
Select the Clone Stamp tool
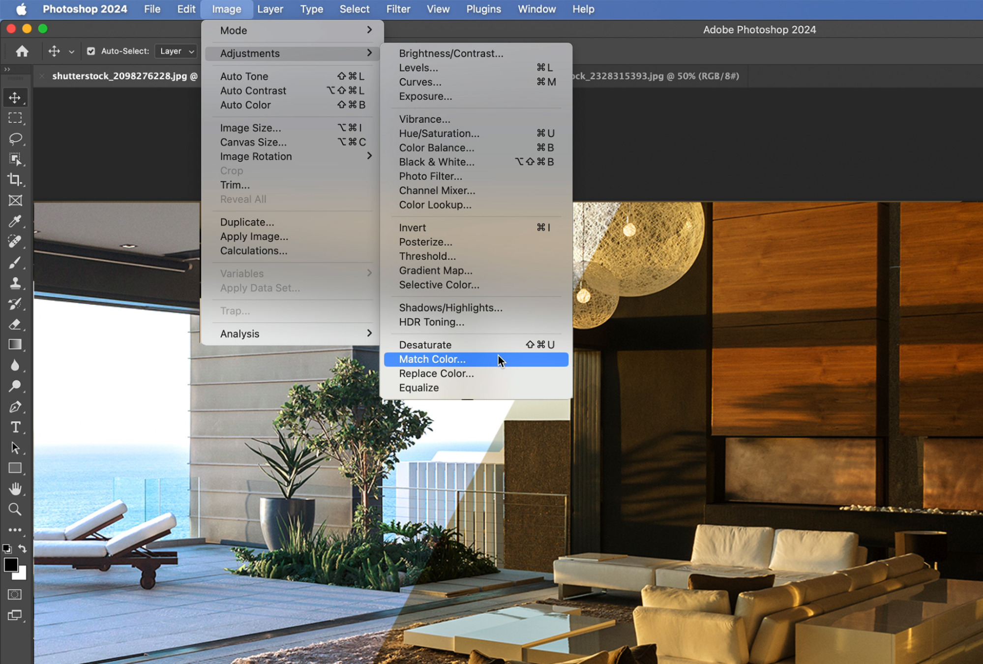(15, 283)
